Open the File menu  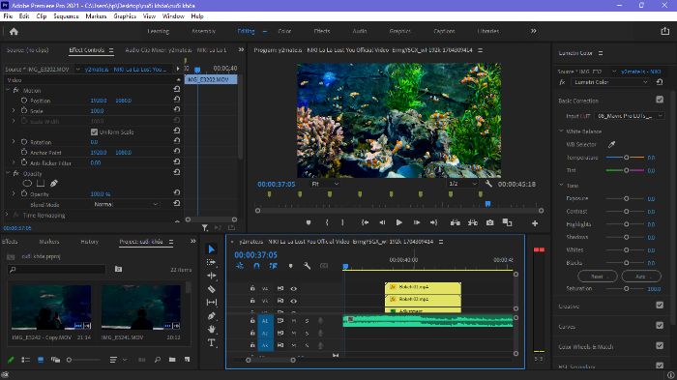point(8,16)
